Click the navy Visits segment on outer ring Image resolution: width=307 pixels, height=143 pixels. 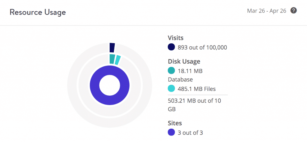(112, 48)
